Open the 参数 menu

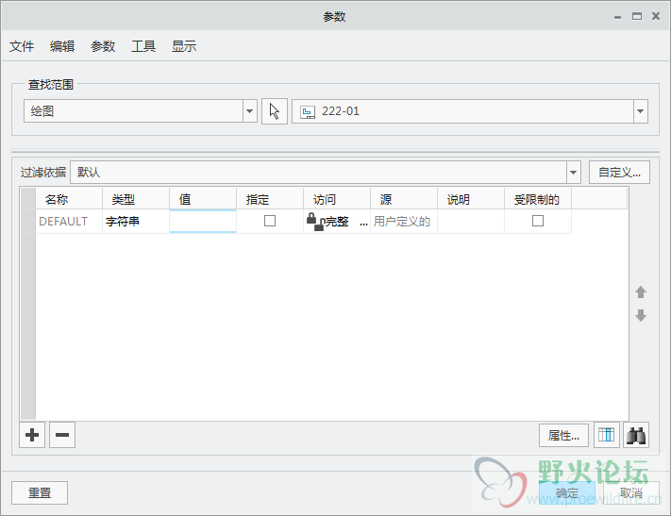click(103, 46)
